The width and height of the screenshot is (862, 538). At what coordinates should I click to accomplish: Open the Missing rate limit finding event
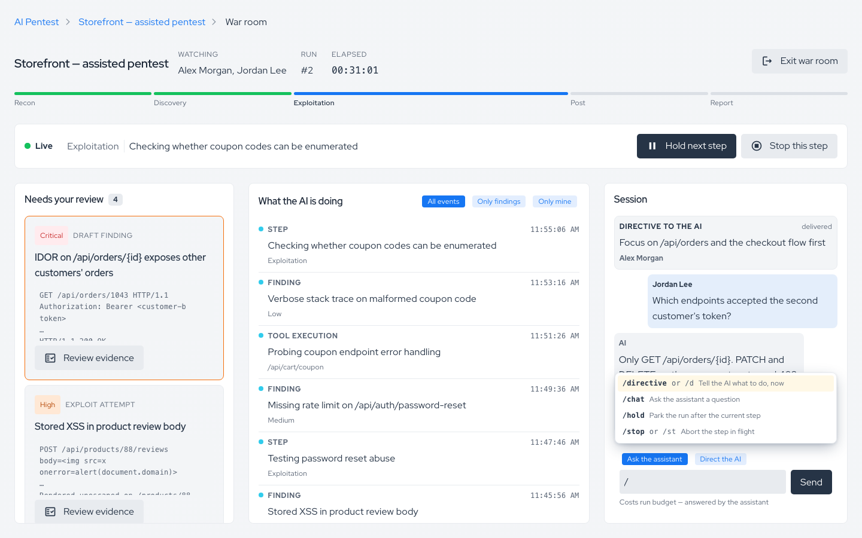(419, 405)
